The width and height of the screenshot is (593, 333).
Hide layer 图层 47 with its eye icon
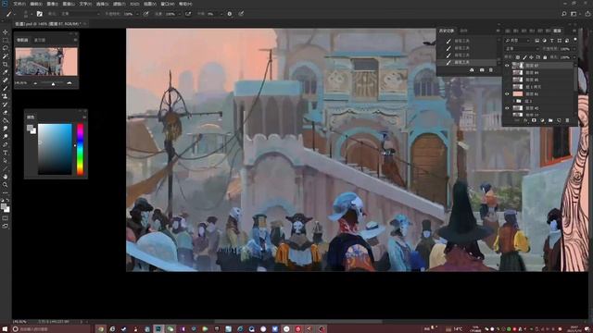(x=507, y=66)
